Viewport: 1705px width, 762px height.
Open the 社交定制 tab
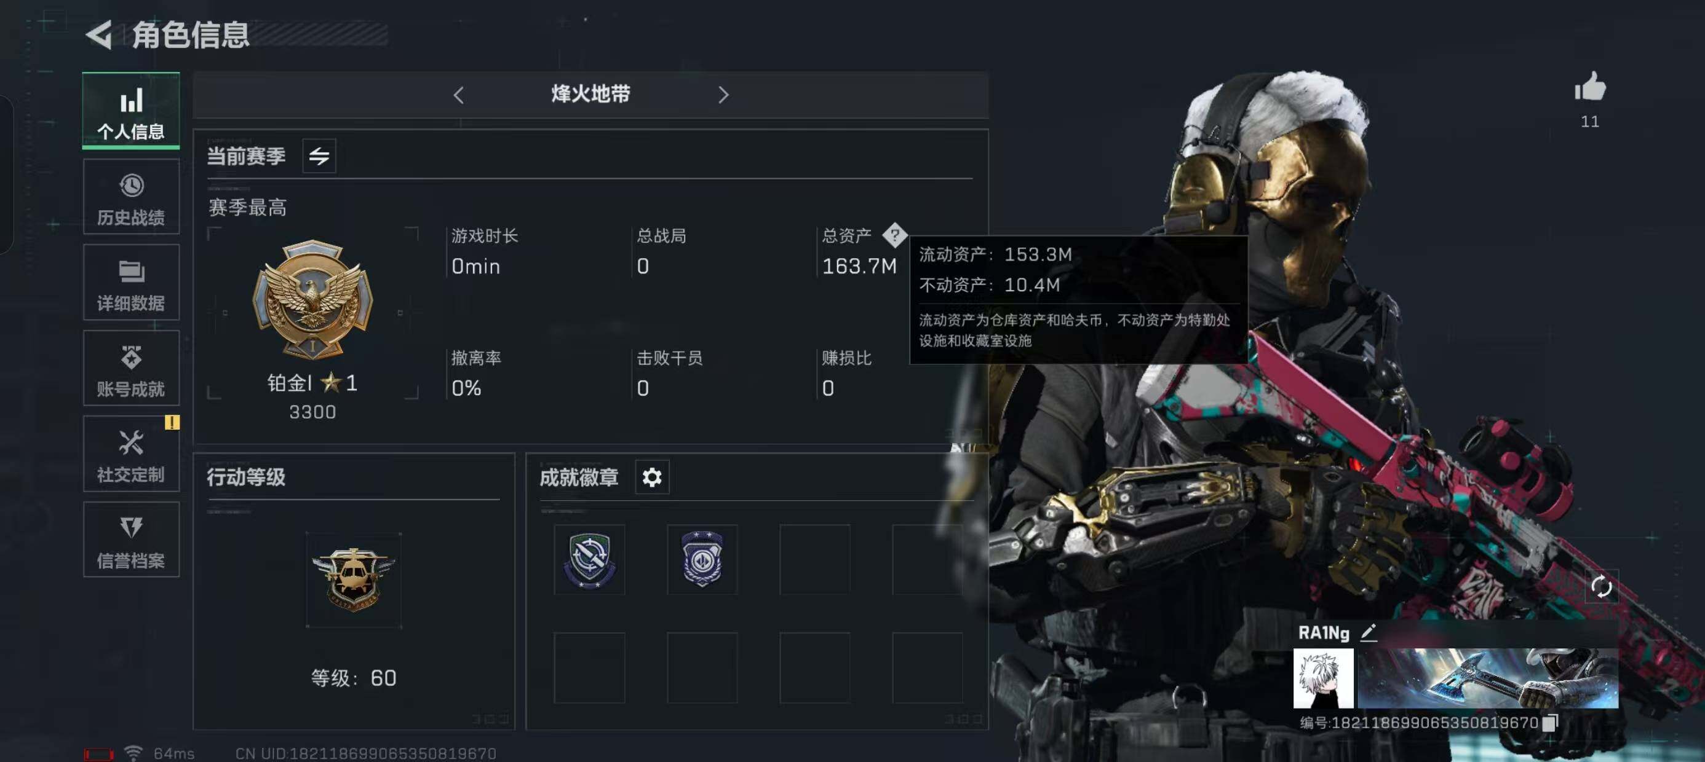(131, 454)
